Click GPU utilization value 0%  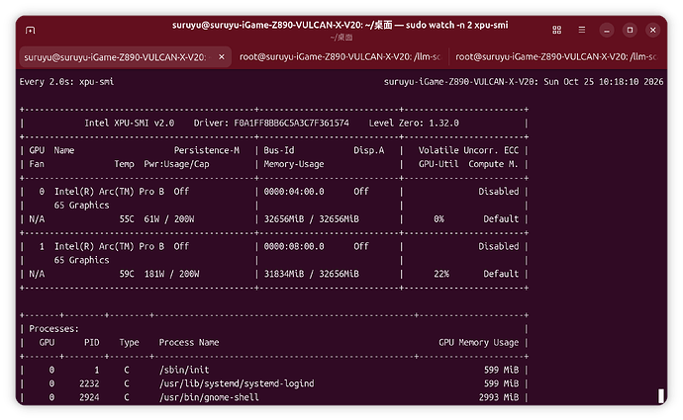(439, 219)
